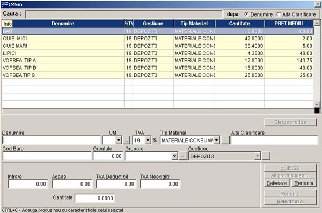
Task: Click scrollbar up arrow in product grid
Action: [x=317, y=23]
